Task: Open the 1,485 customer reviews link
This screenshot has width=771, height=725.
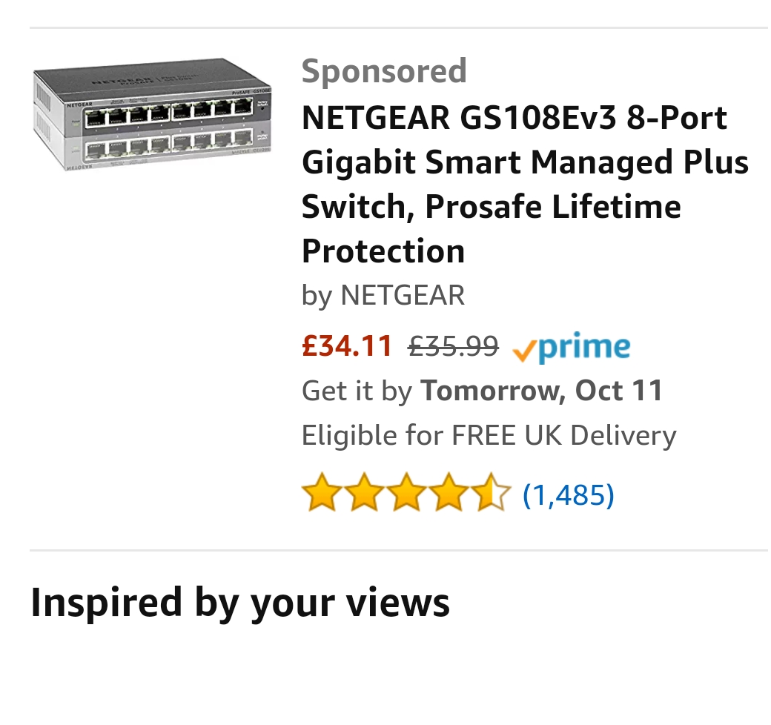Action: (569, 494)
